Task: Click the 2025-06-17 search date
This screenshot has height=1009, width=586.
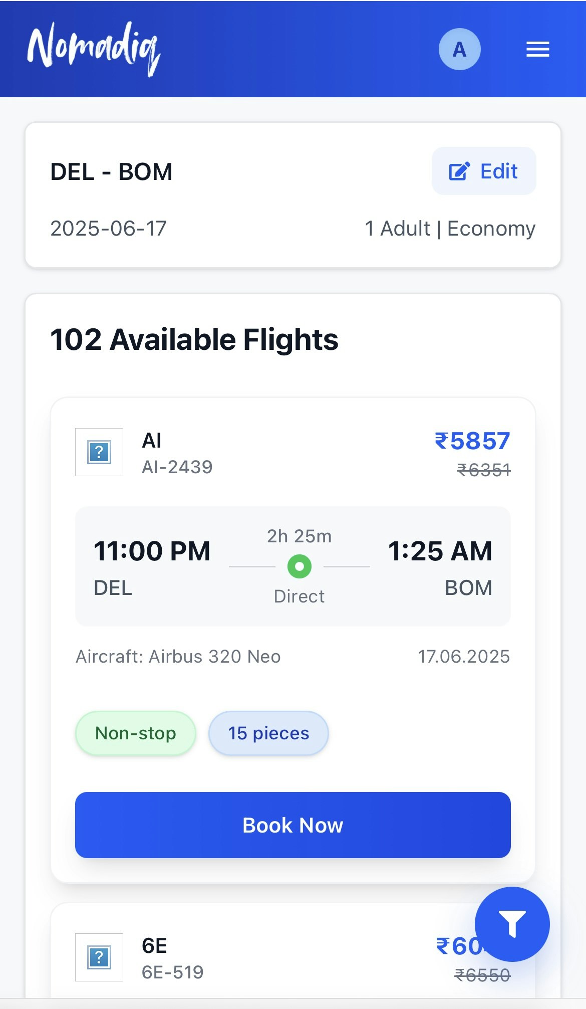Action: click(109, 229)
